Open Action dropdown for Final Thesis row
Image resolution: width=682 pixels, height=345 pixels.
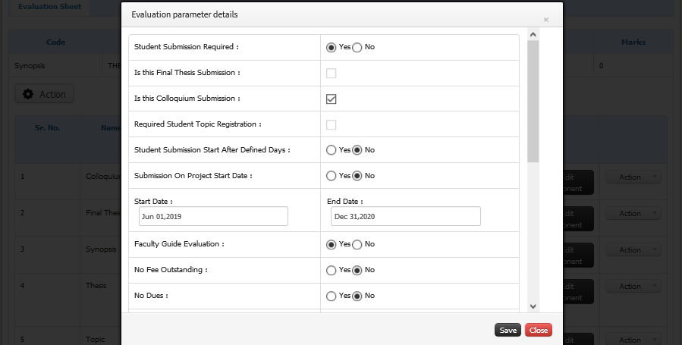(x=633, y=214)
